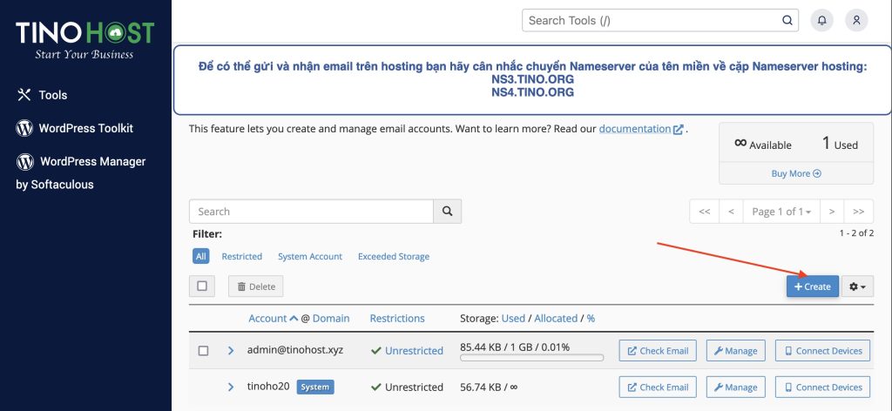This screenshot has height=411, width=892.
Task: Open the gear settings dropdown
Action: click(857, 286)
